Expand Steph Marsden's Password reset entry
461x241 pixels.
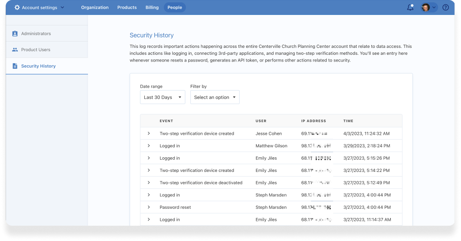click(x=149, y=207)
